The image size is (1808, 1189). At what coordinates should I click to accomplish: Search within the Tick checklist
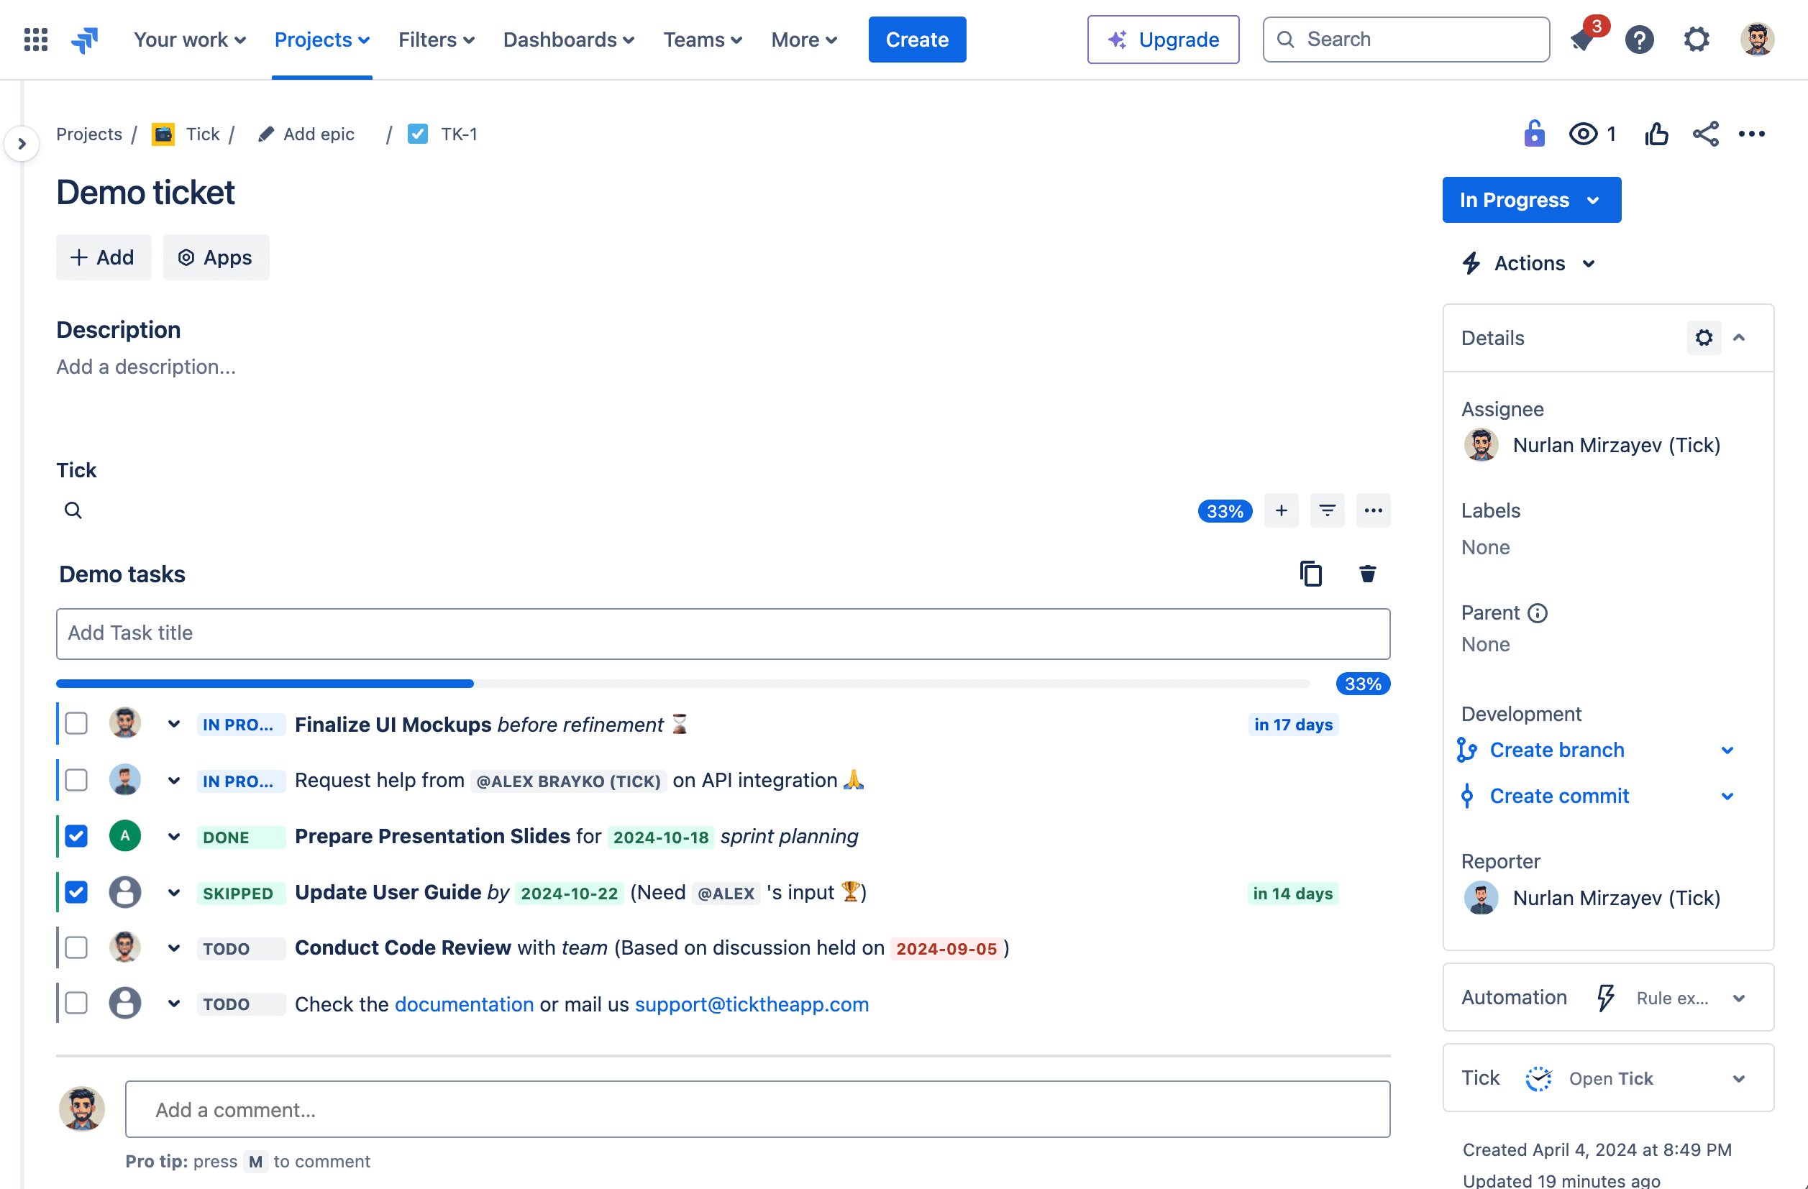pyautogui.click(x=73, y=510)
